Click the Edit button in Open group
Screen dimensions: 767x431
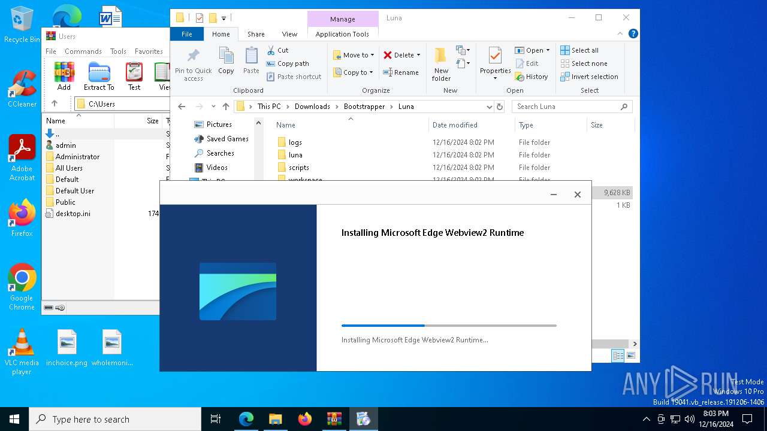527,63
